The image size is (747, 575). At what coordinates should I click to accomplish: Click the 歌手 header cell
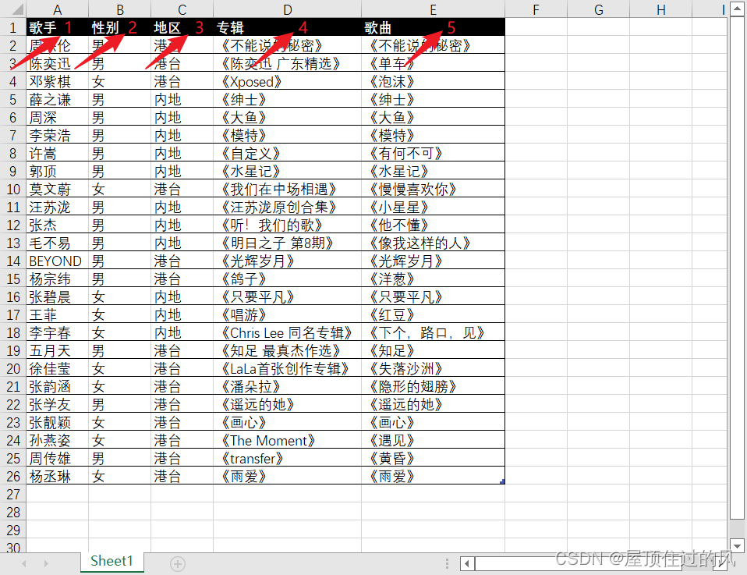57,27
